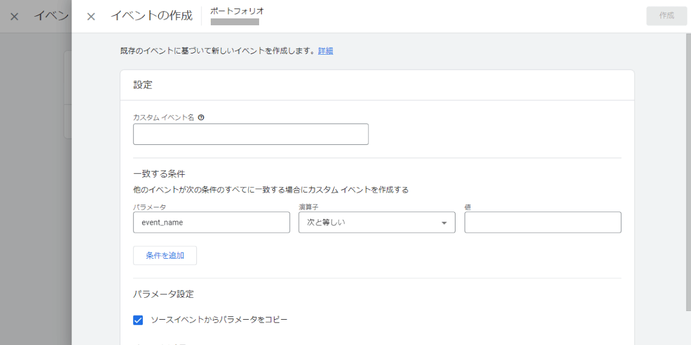Click the 設定 card header
This screenshot has width=691, height=345.
click(x=377, y=85)
